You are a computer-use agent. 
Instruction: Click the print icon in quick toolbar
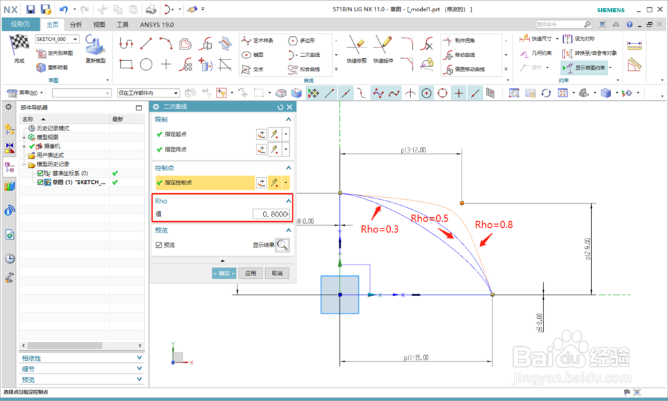(x=151, y=9)
